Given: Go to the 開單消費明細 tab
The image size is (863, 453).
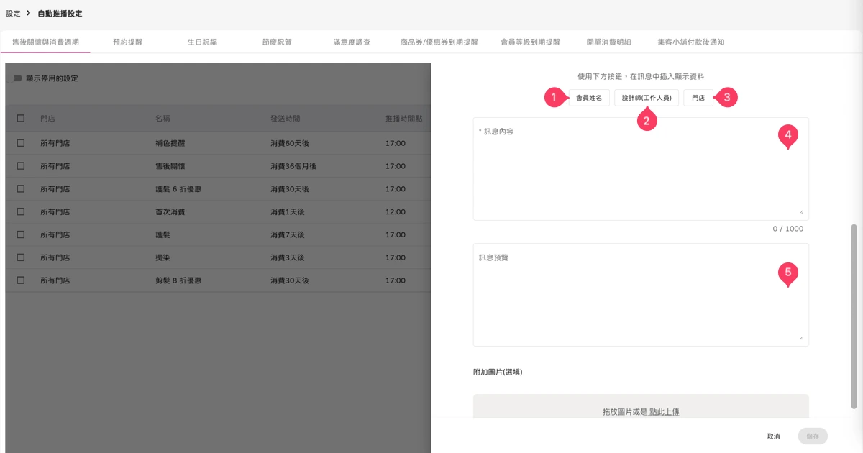Looking at the screenshot, I should pyautogui.click(x=608, y=42).
